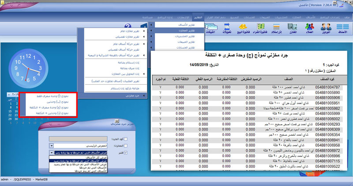Click item code 054881004787 in report
Screen dimensions: 353x186
click(327, 87)
